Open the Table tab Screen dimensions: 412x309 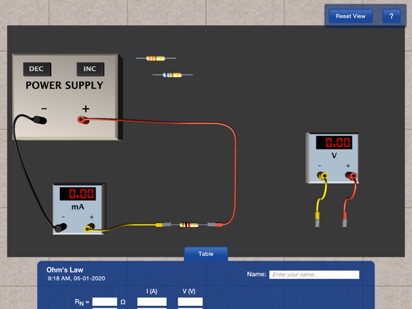point(206,254)
